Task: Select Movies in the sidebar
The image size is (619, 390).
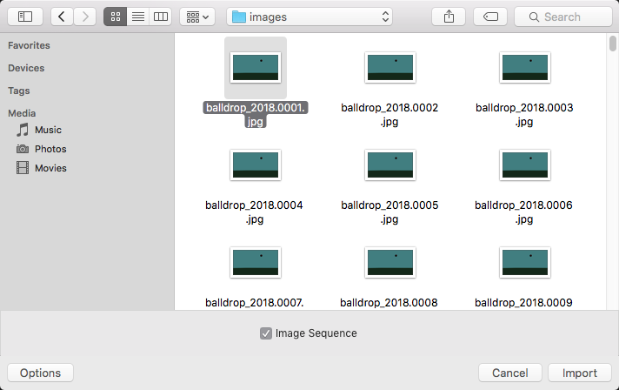Action: 50,168
